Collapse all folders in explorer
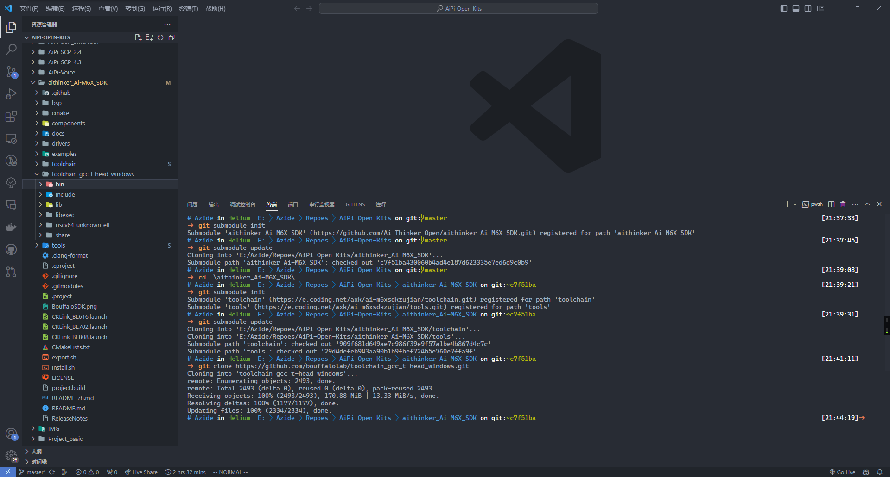The width and height of the screenshot is (890, 477). [172, 37]
